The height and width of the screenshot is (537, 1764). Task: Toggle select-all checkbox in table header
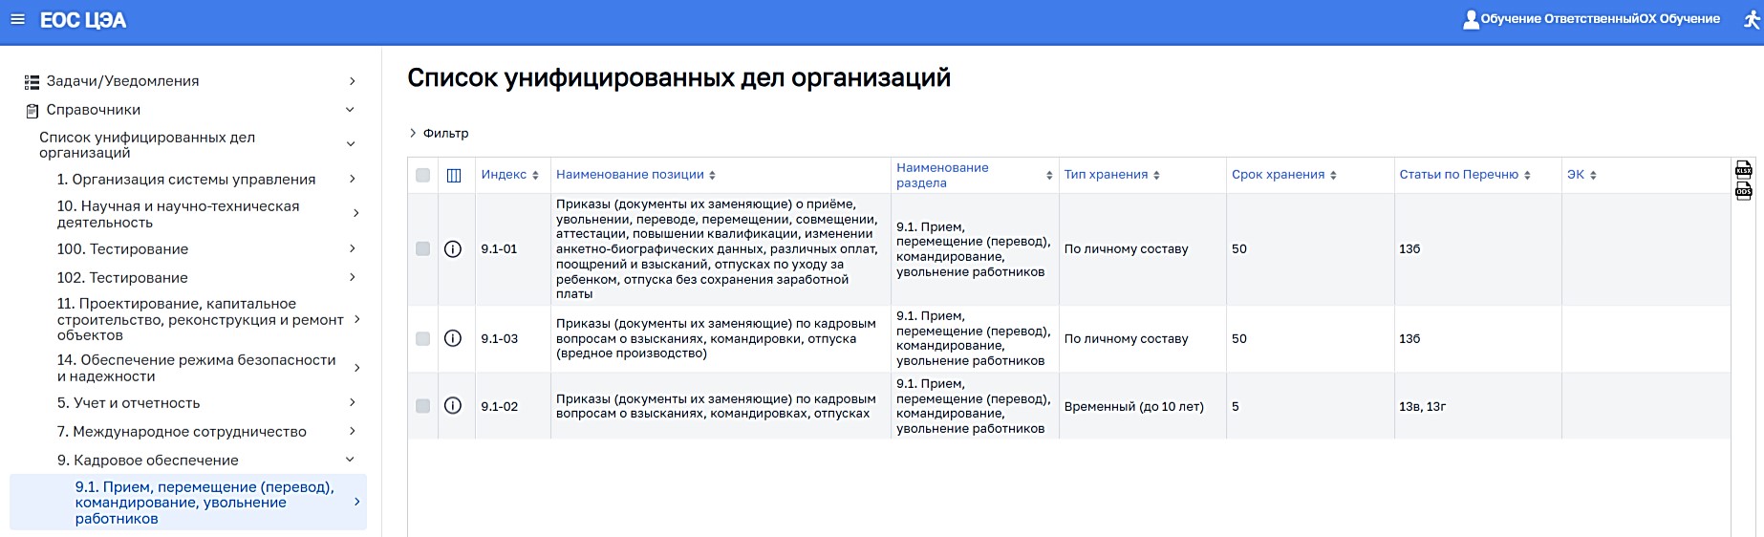pos(422,175)
